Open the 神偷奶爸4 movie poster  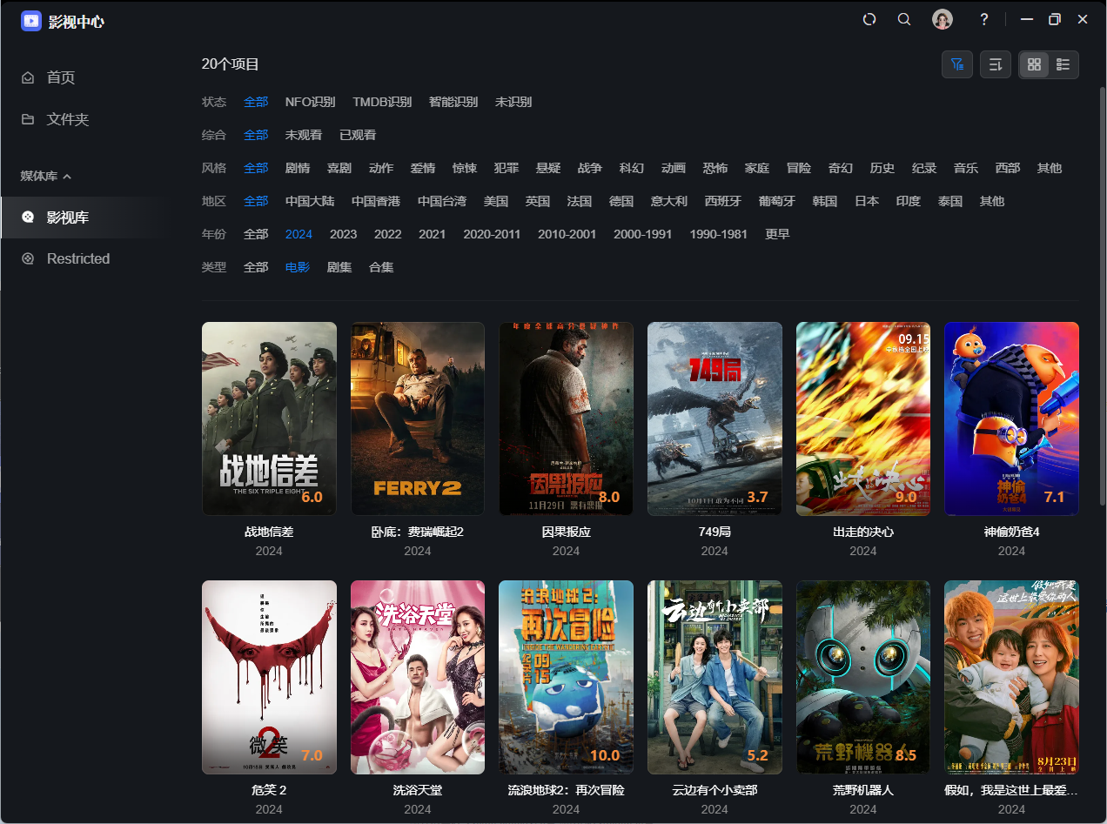click(x=1011, y=419)
